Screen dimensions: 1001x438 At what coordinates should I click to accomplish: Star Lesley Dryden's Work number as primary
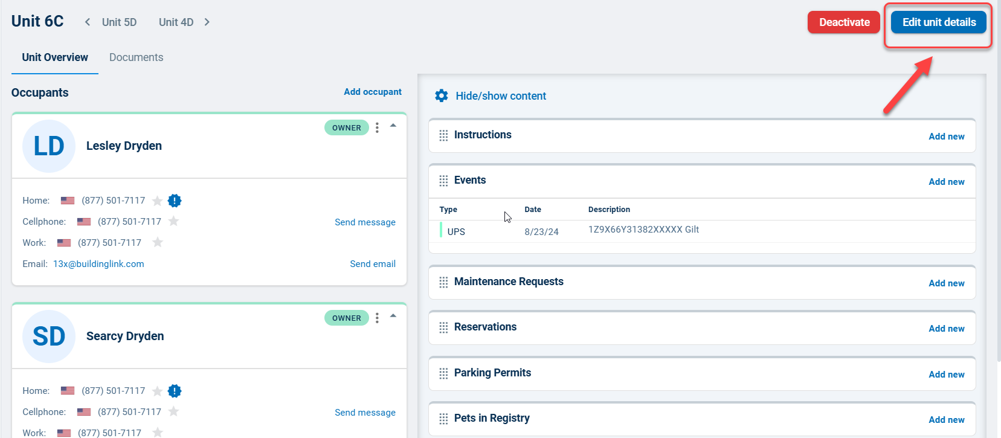tap(158, 242)
